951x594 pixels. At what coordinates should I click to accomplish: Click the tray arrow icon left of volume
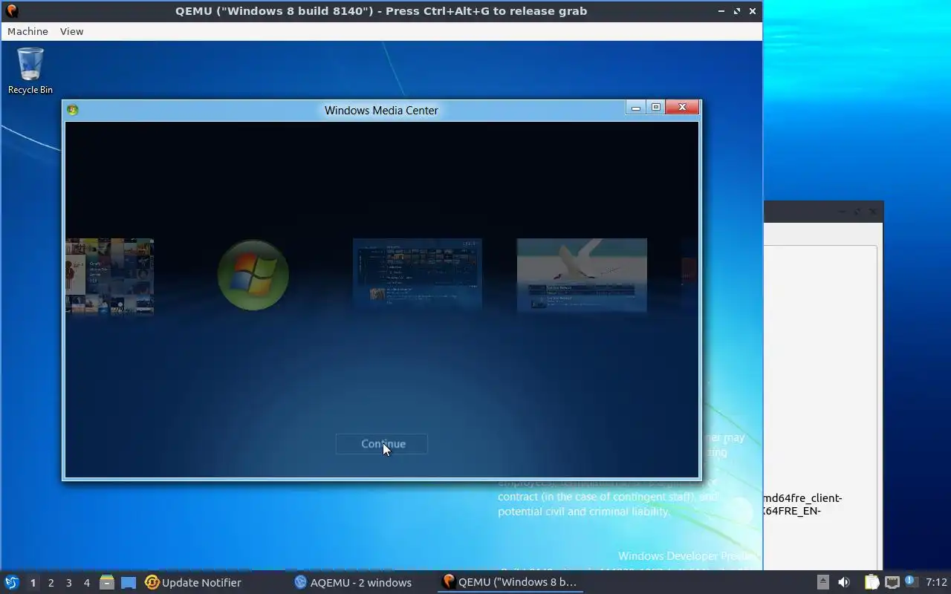(822, 582)
